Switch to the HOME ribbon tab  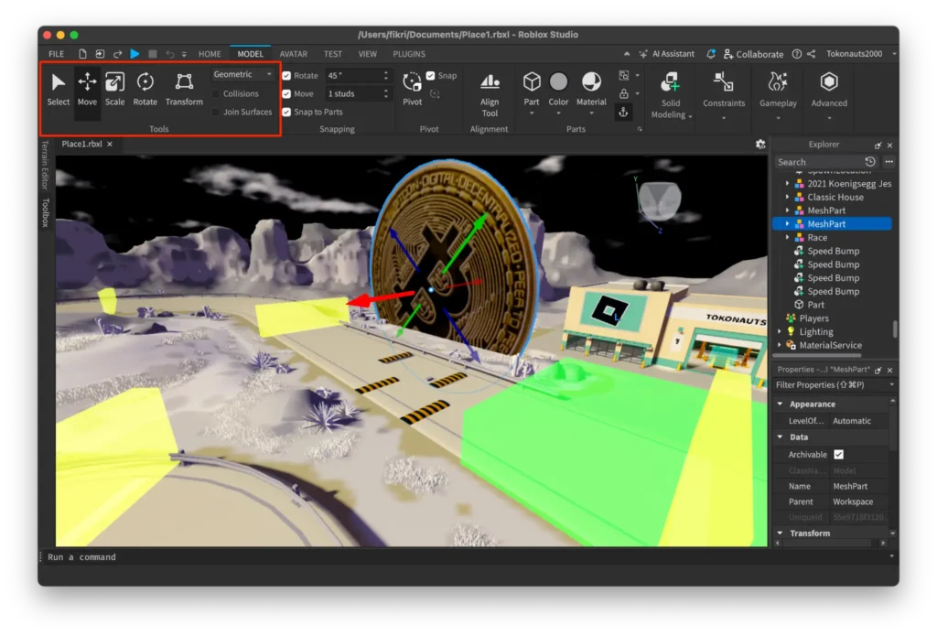(x=210, y=54)
